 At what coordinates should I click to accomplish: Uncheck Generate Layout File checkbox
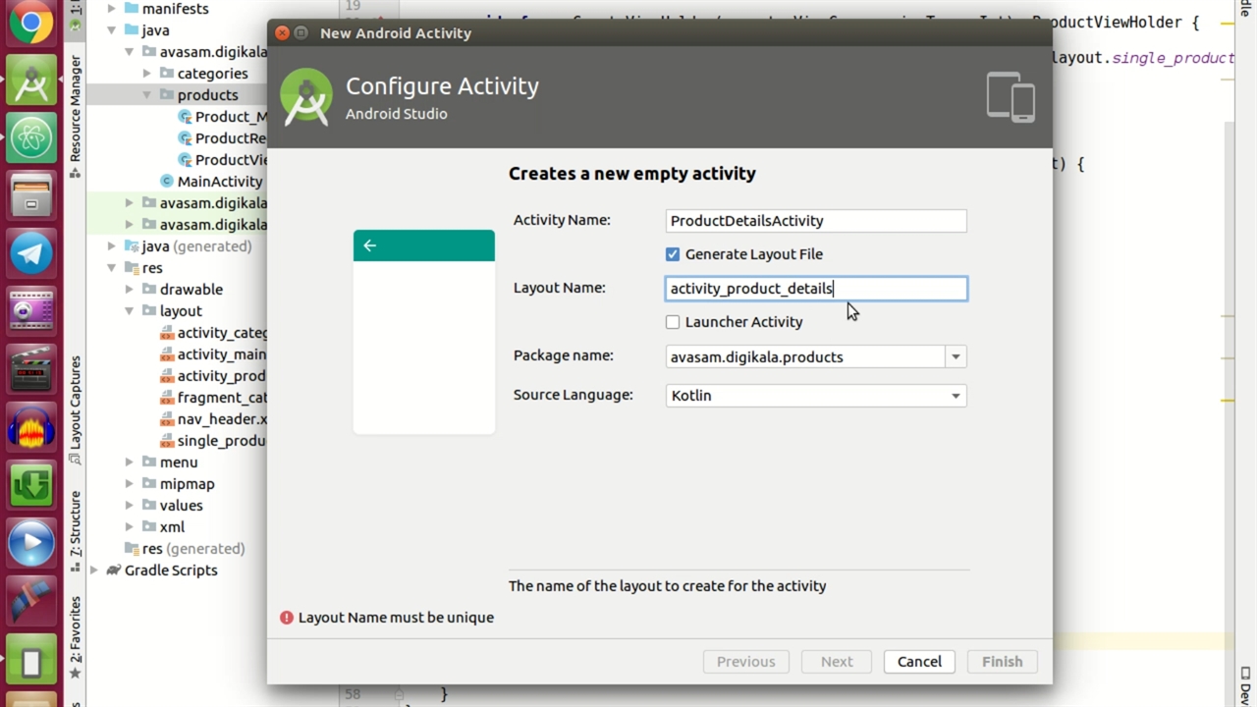click(673, 254)
